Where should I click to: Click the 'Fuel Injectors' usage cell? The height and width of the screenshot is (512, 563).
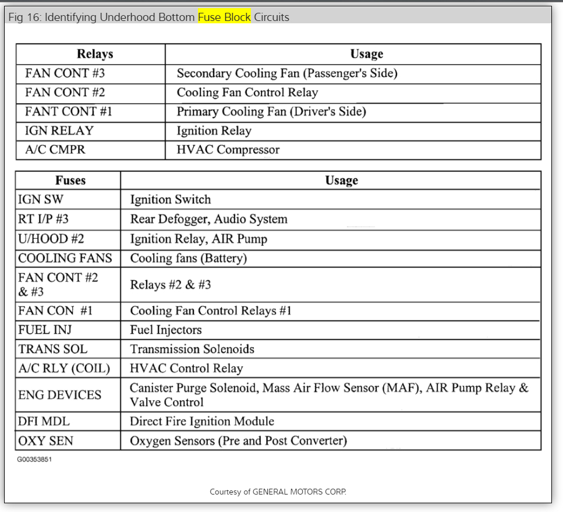(x=331, y=330)
